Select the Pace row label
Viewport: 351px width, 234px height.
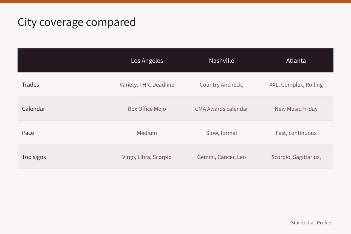[28, 133]
